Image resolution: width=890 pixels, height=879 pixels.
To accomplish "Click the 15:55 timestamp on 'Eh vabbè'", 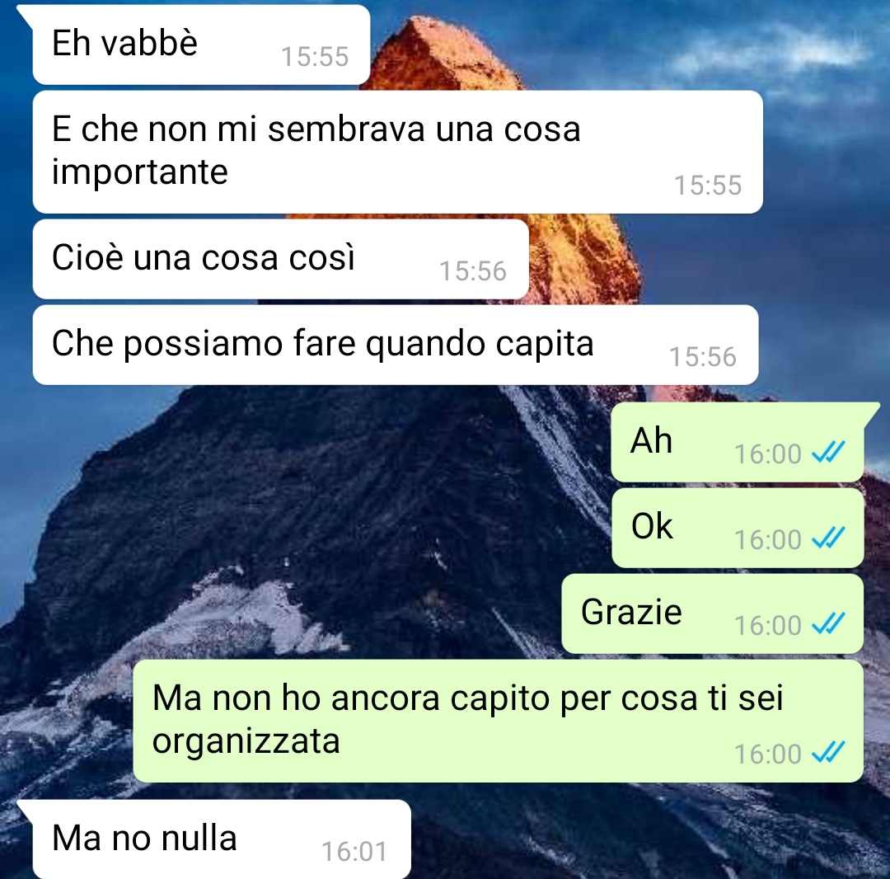I will (x=315, y=57).
